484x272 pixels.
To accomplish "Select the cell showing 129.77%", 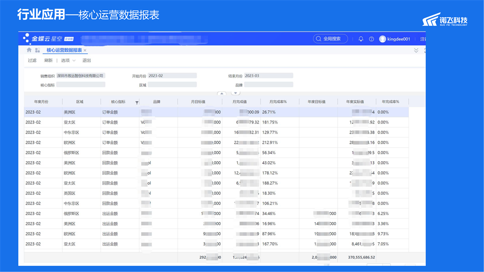I will (x=280, y=133).
